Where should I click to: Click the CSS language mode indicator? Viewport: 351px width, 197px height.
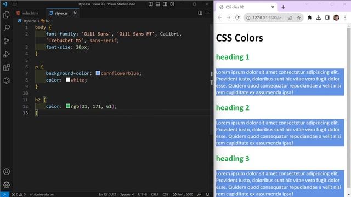coord(166,194)
